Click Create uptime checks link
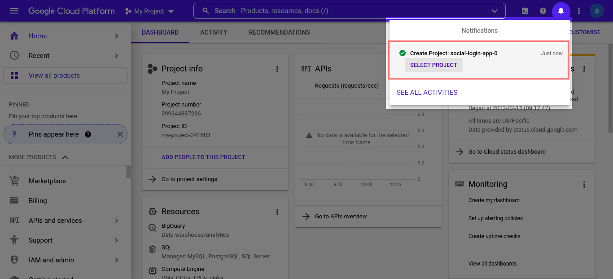The height and width of the screenshot is (279, 613). pyautogui.click(x=495, y=236)
